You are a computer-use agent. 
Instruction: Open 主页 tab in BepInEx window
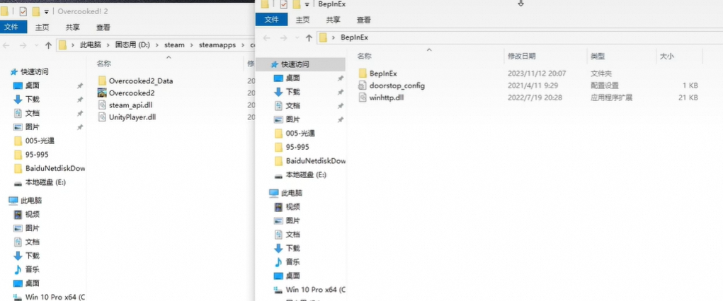[302, 20]
